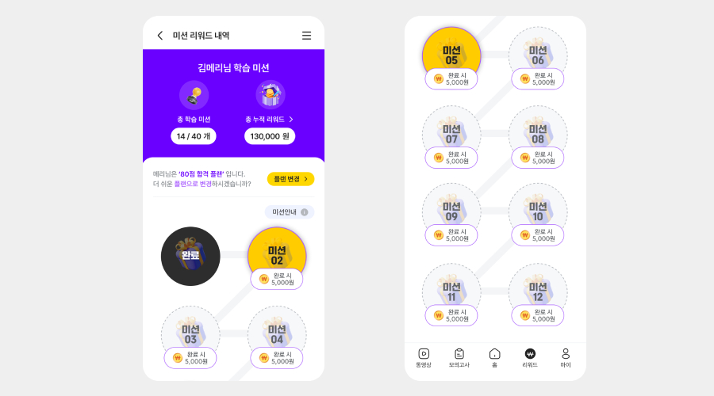Select the 리워드 tab icon
The height and width of the screenshot is (396, 714).
pos(530,354)
